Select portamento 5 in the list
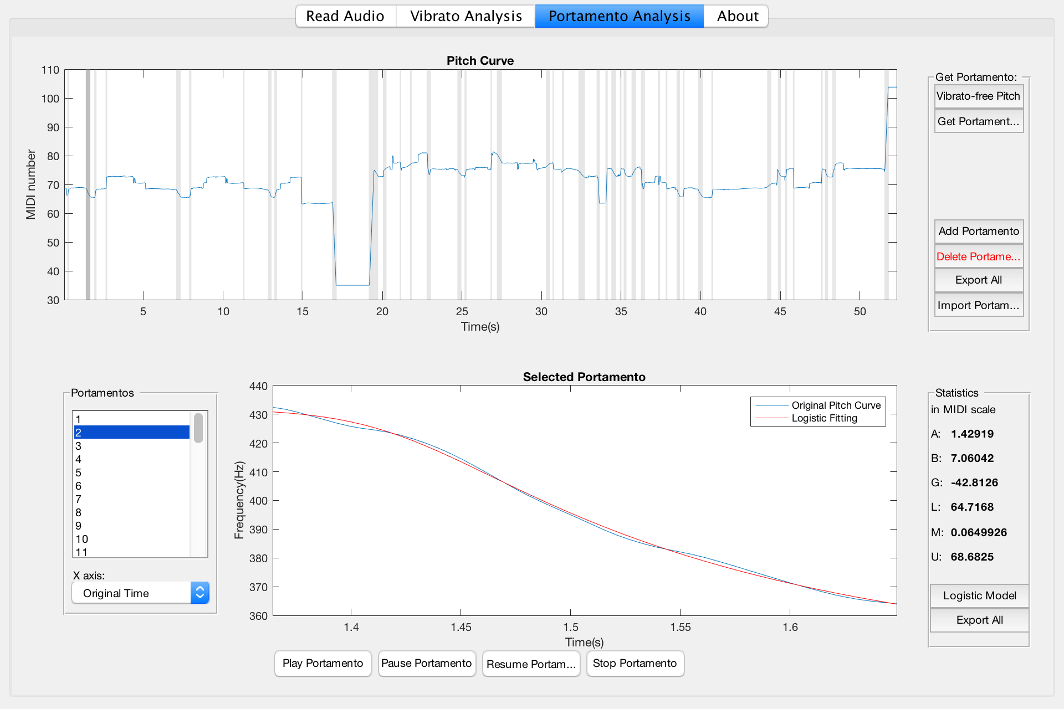The width and height of the screenshot is (1064, 709). pos(131,472)
